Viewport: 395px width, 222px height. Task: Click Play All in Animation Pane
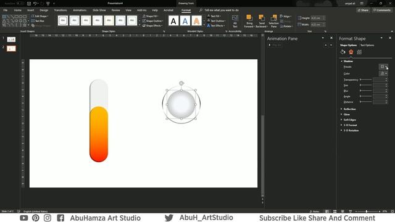pos(275,45)
